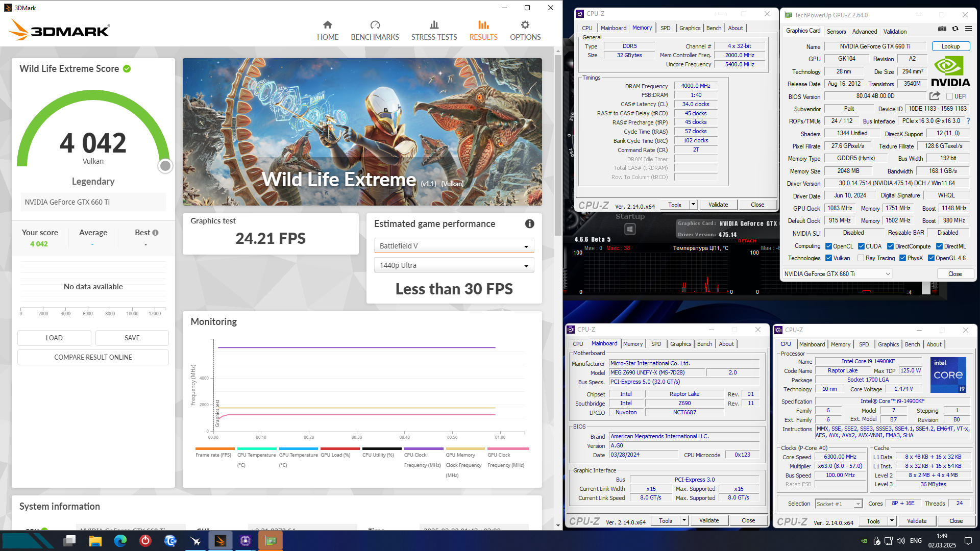Screen dimensions: 980x551
Task: Click the green verified checkmark beside score title
Action: 127,69
